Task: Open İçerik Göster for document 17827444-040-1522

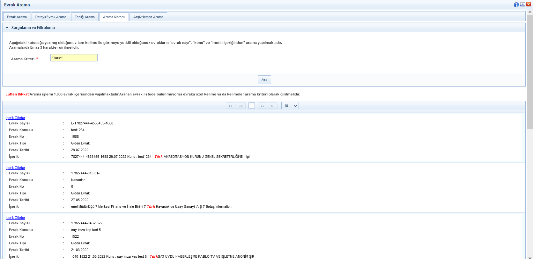Action: (15, 218)
